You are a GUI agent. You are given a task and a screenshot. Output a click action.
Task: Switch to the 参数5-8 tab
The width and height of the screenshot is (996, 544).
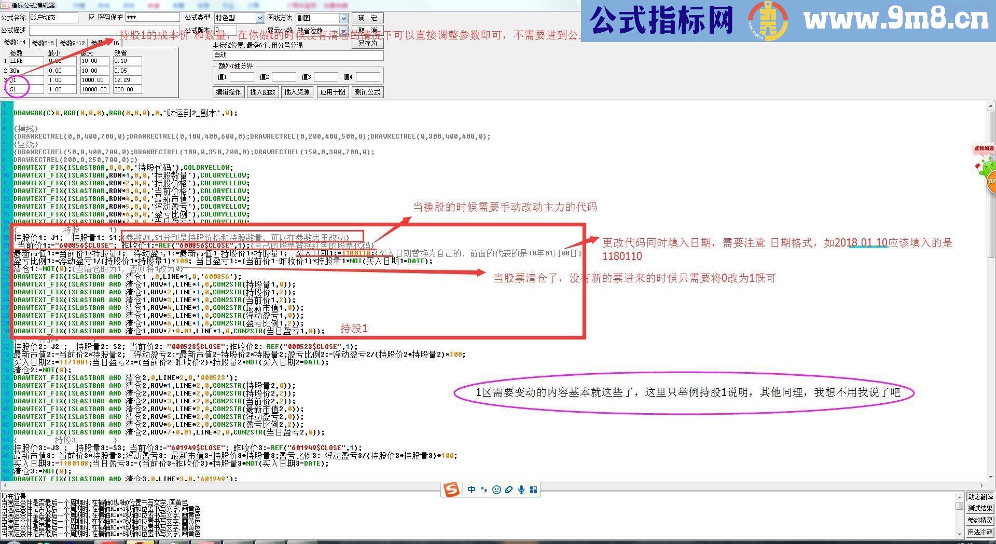pos(43,43)
